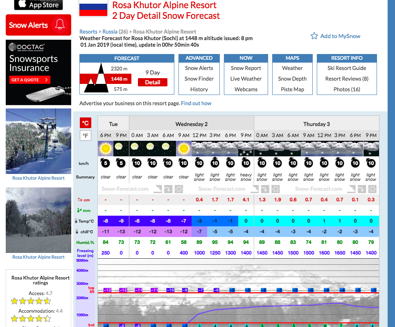Click the heavy snow icon for Wednesday 9 PM
395x327 pixels.
pos(246,149)
